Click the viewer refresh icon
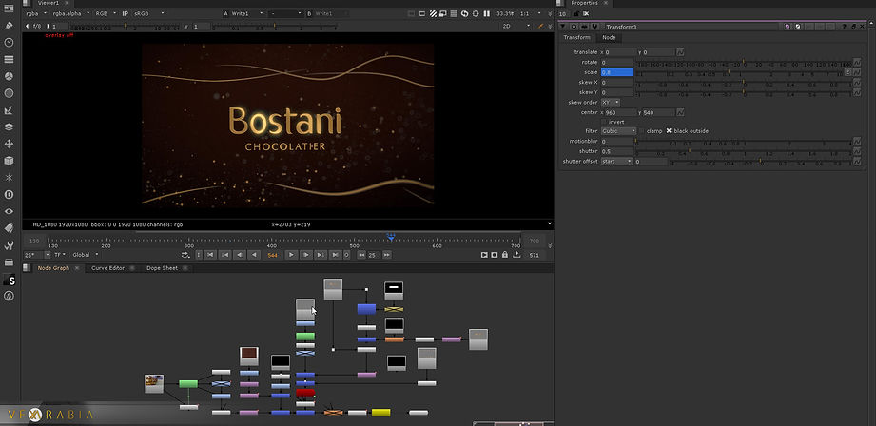 464,13
